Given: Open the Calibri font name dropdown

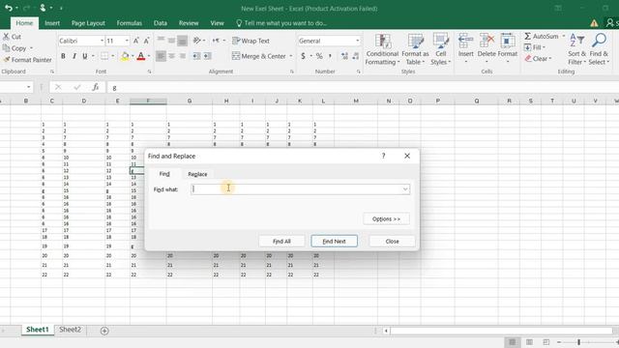Looking at the screenshot, I should click(102, 41).
